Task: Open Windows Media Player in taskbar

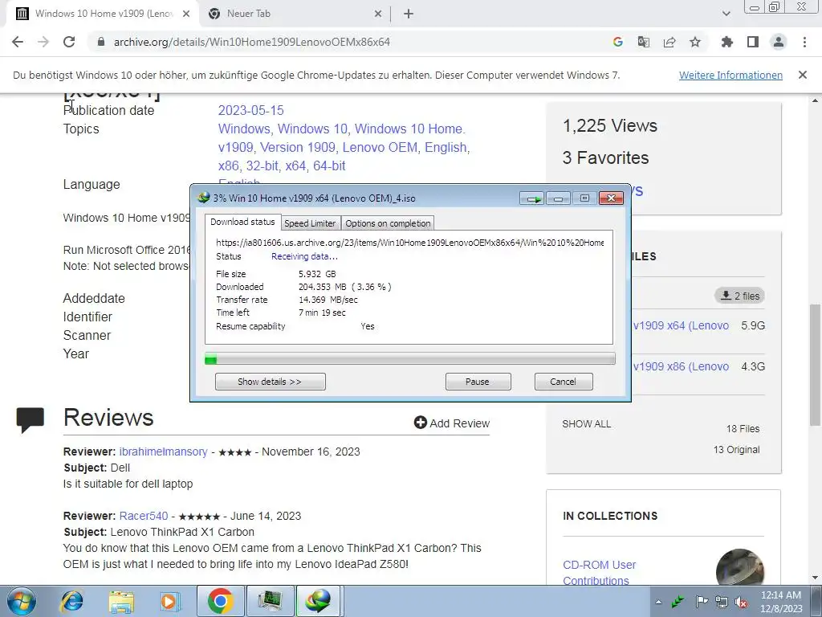Action: [x=169, y=601]
